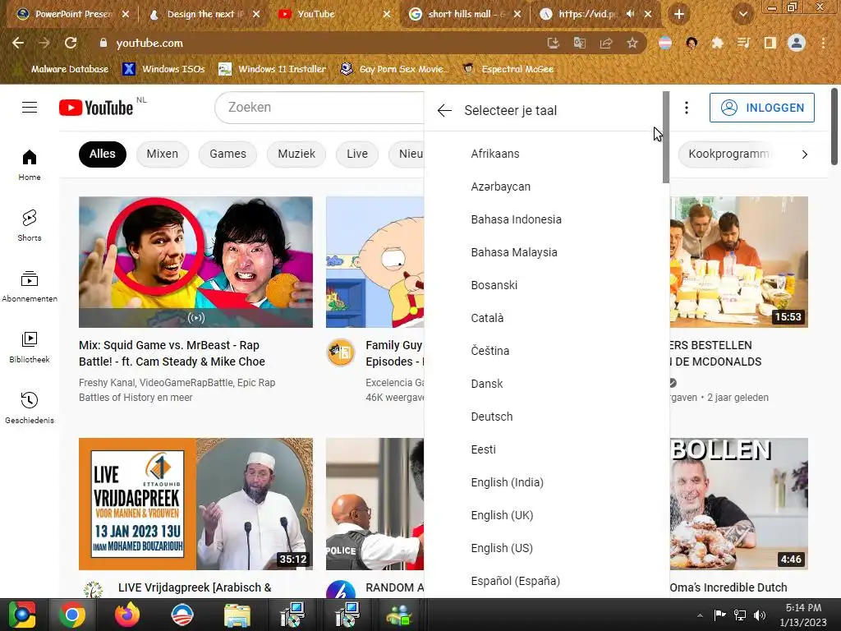841x631 pixels.
Task: Open the Windows ISOs bookmark
Action: [164, 69]
